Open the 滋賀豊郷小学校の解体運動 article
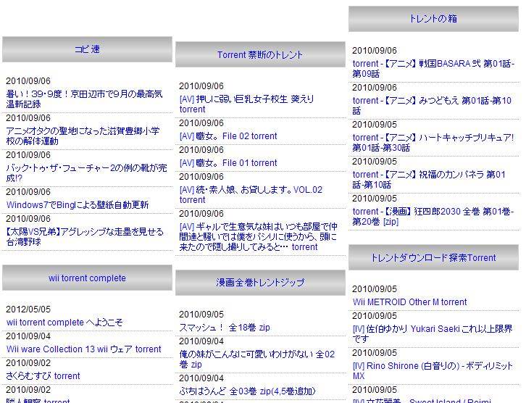The image size is (526, 403). pos(82,136)
